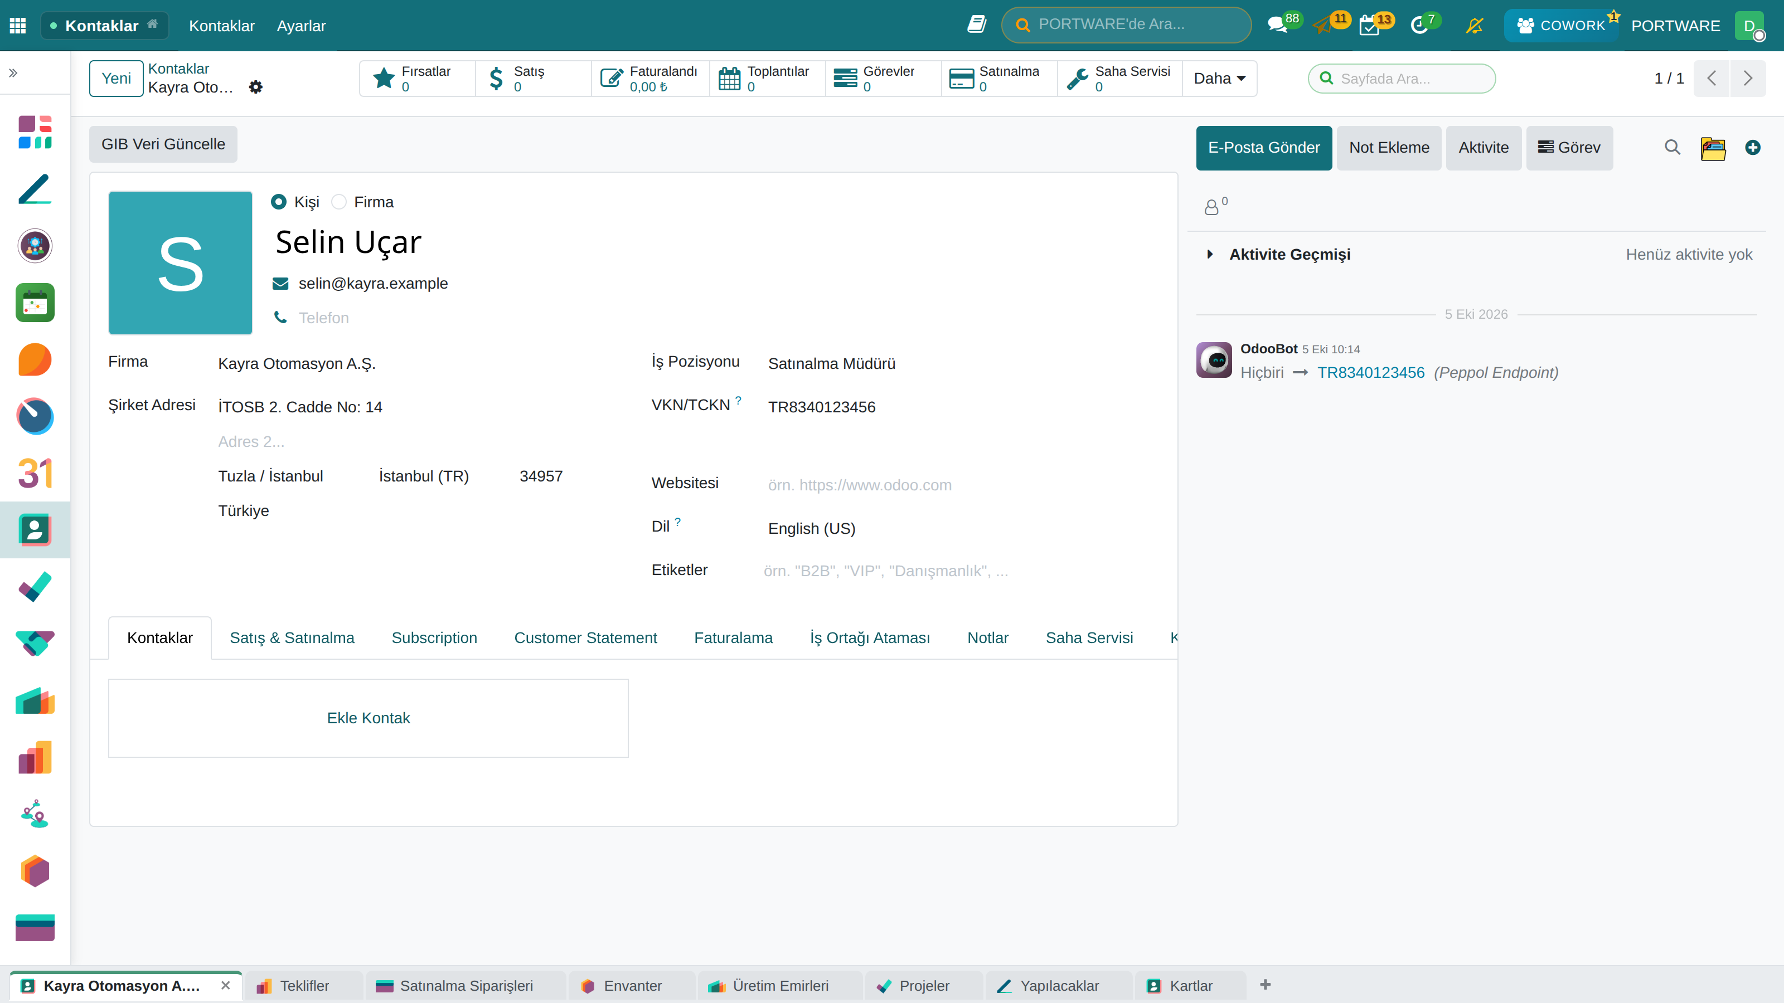The width and height of the screenshot is (1784, 1003).
Task: Select the Firma radio button
Action: 338,202
